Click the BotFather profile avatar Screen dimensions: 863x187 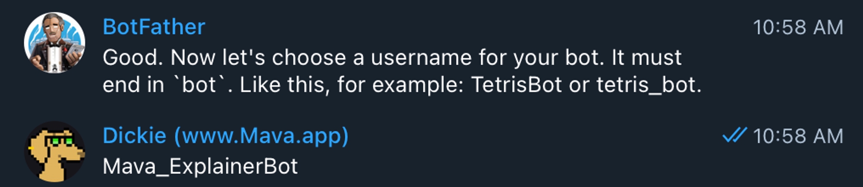[x=54, y=42]
